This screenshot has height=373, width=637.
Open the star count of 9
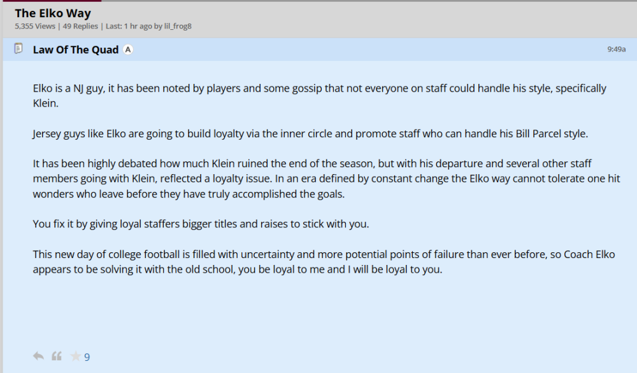click(87, 357)
